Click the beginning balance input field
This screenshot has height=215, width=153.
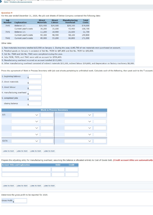[x=35, y=77]
